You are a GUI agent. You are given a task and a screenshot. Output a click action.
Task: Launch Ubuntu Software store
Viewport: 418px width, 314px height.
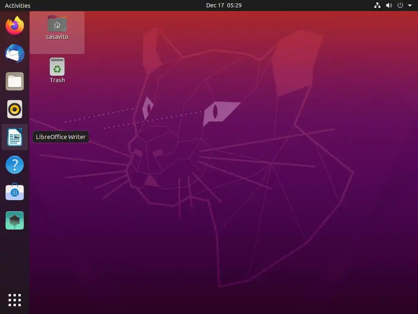[15, 192]
